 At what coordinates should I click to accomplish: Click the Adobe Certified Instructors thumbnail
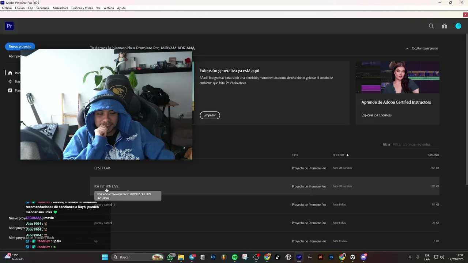397,77
